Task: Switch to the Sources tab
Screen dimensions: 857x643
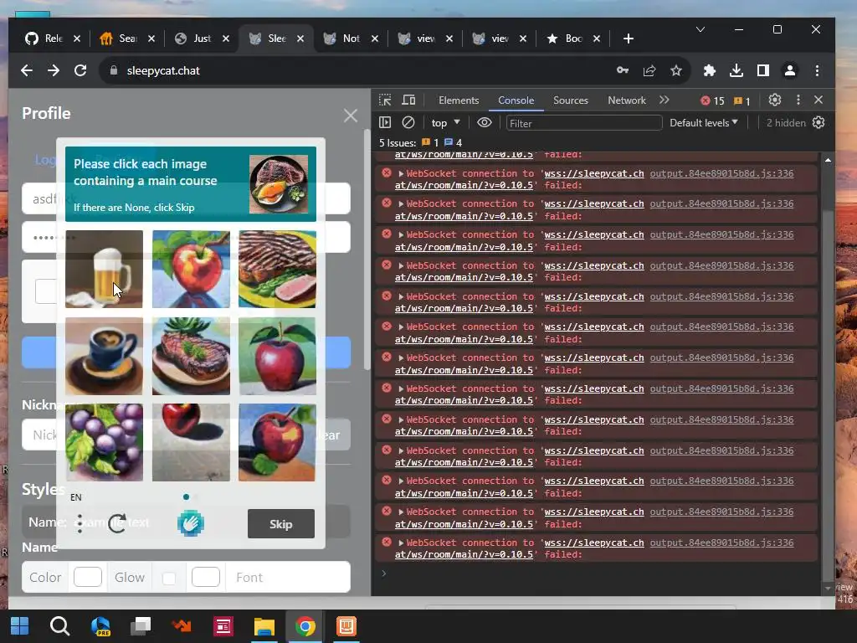Action: pyautogui.click(x=571, y=100)
